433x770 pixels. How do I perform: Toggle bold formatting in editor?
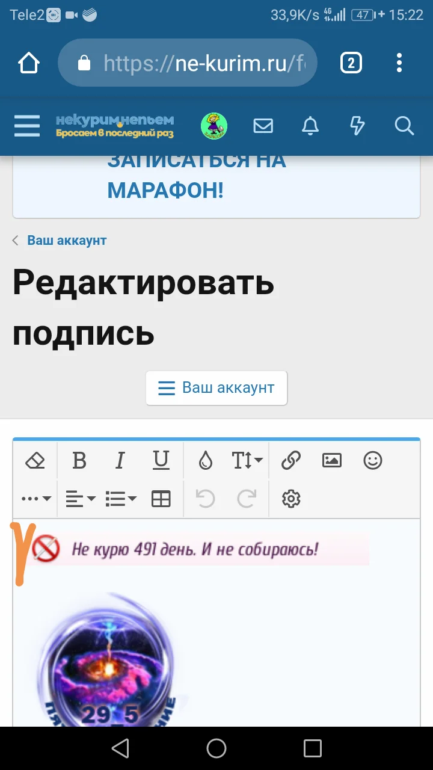tap(79, 461)
